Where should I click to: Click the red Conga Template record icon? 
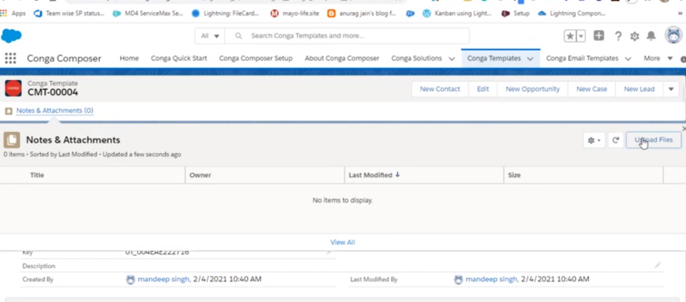point(13,88)
